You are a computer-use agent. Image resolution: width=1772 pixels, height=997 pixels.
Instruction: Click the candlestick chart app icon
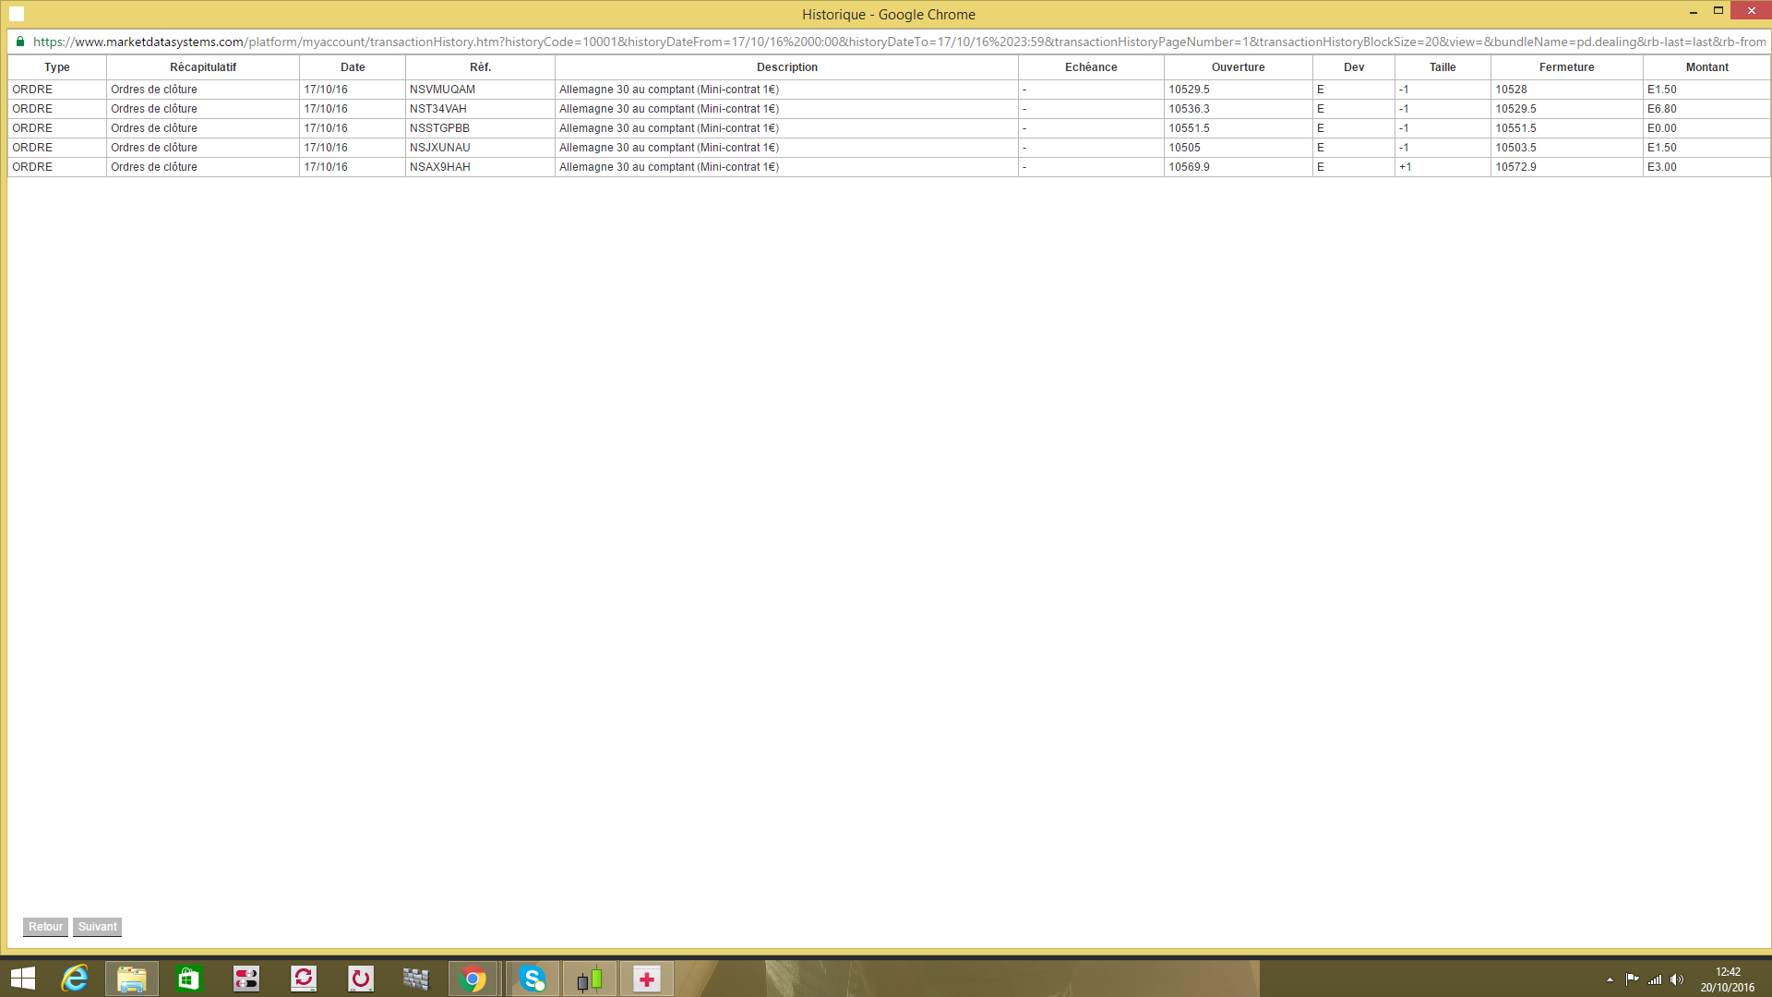(590, 979)
